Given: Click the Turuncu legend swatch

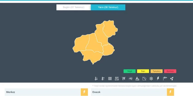Looking at the screenshot, I should tap(156, 71).
